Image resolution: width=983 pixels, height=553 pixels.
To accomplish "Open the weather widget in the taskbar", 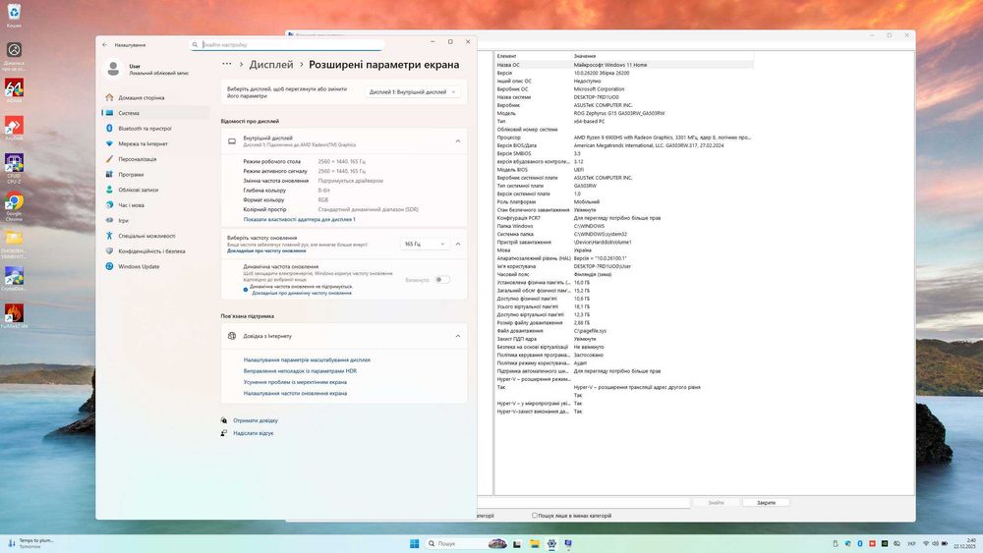I will [31, 543].
